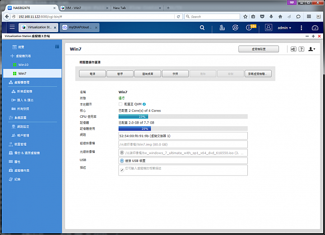
Task: Click the Firefox Search box
Action: 212,17
